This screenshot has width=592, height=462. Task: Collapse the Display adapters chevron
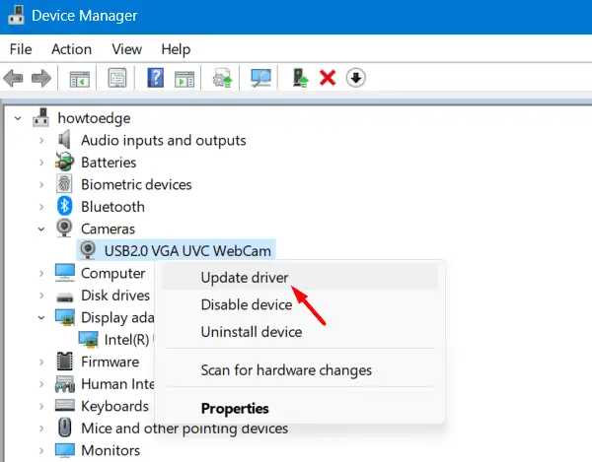[x=41, y=317]
